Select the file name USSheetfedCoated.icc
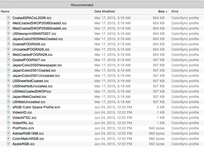This screenshot has width=204, height=149. pyautogui.click(x=31, y=81)
